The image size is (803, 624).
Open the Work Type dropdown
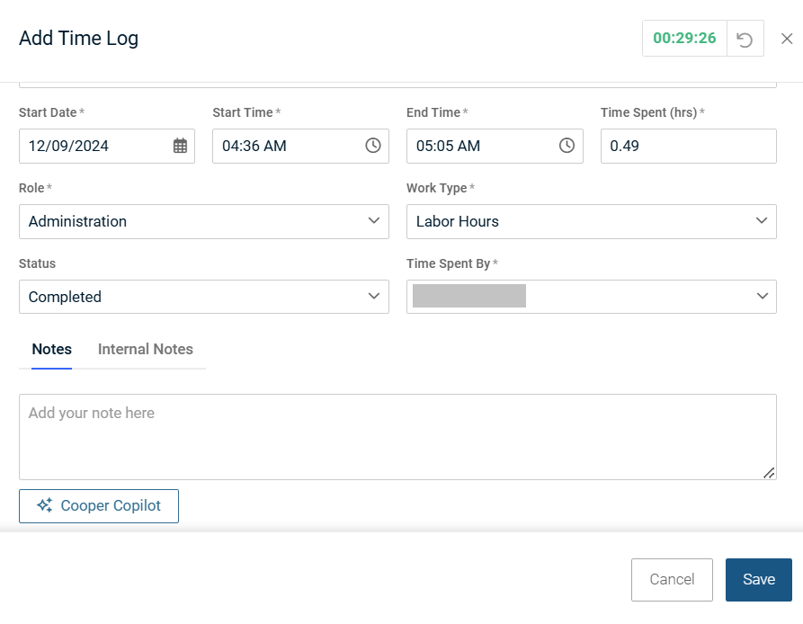click(x=591, y=221)
